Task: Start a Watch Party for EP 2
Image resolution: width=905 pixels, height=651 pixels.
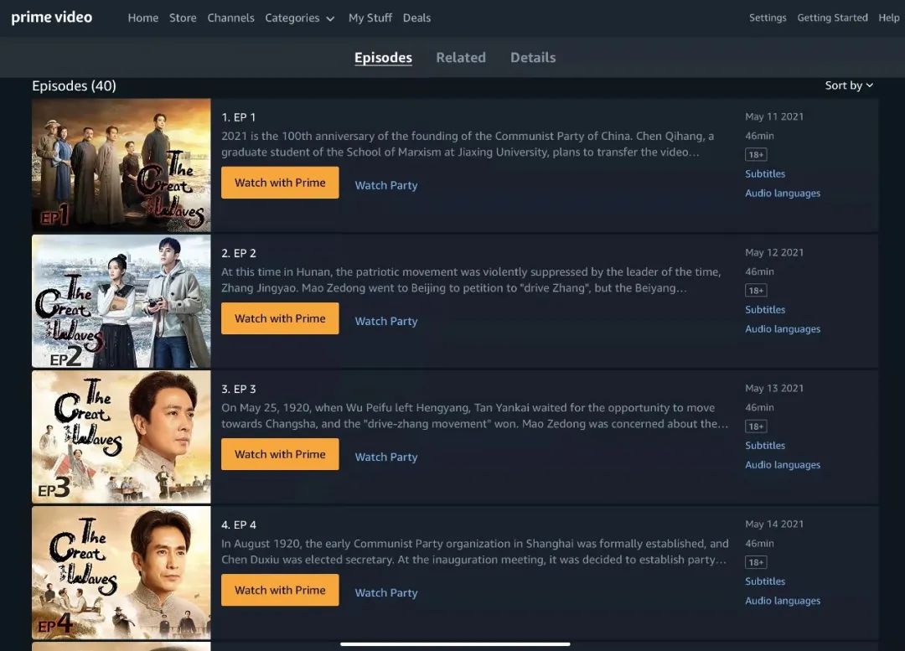Action: (386, 321)
